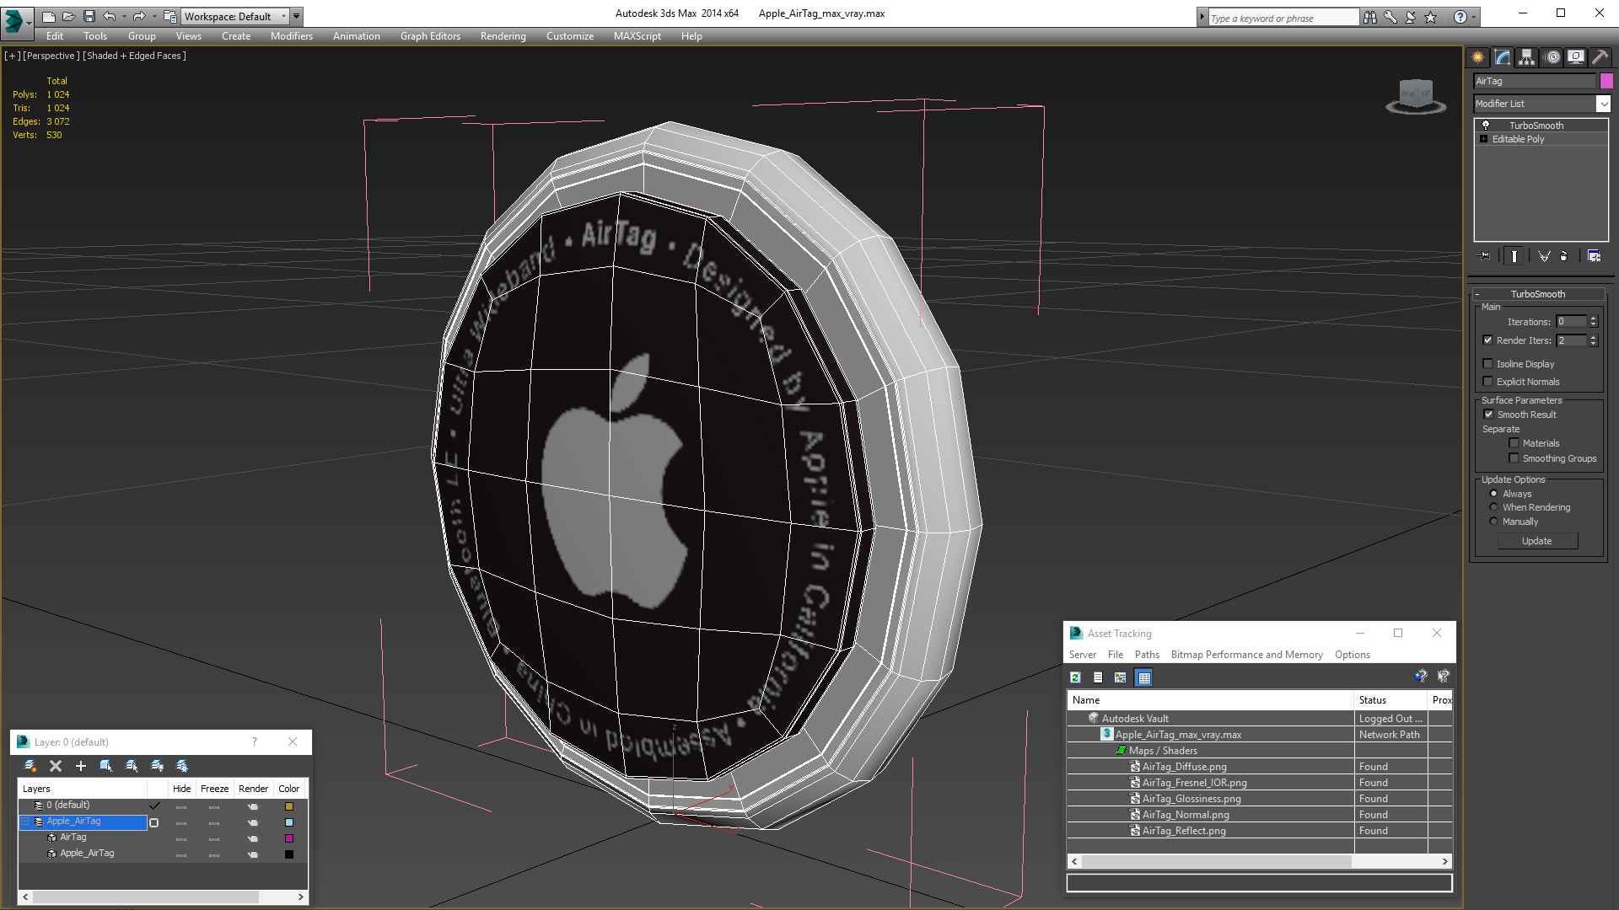Viewport: 1619px width, 910px height.
Task: Click Highlight Selected Objects' Layers icon
Action: point(132,766)
